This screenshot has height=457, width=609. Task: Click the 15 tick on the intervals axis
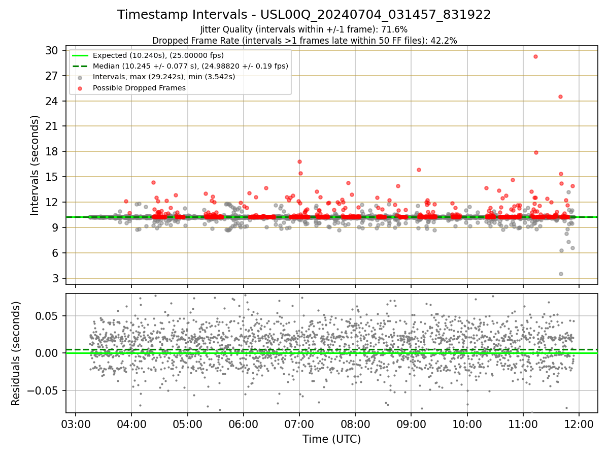(51, 177)
